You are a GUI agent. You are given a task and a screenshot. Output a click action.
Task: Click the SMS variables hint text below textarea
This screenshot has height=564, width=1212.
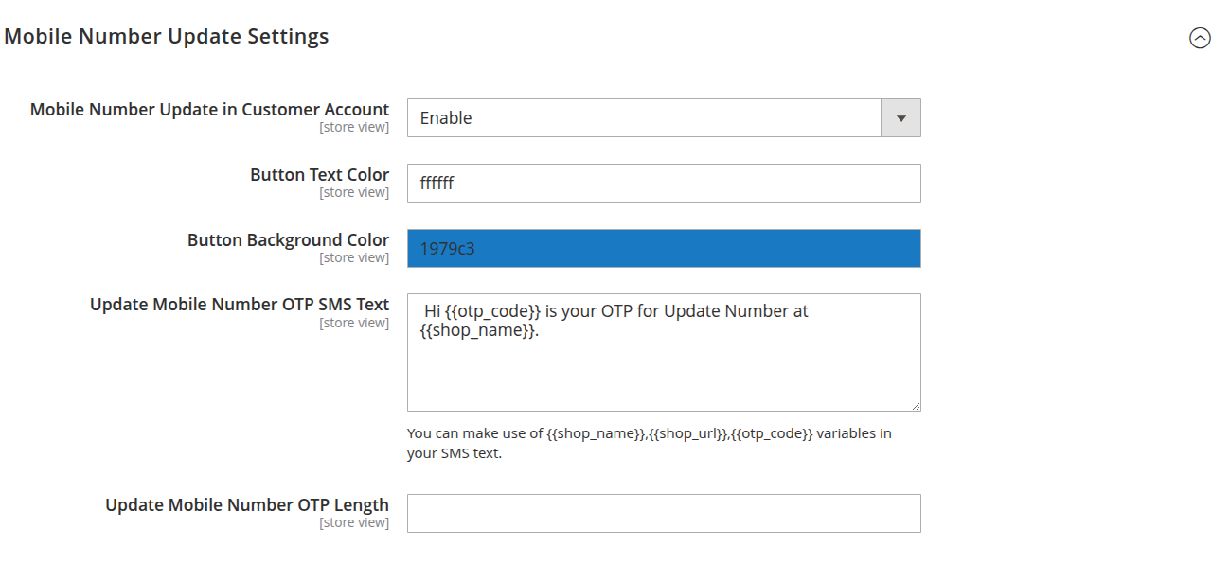650,443
